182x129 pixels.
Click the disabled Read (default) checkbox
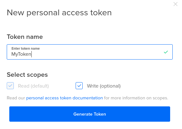click(x=10, y=86)
